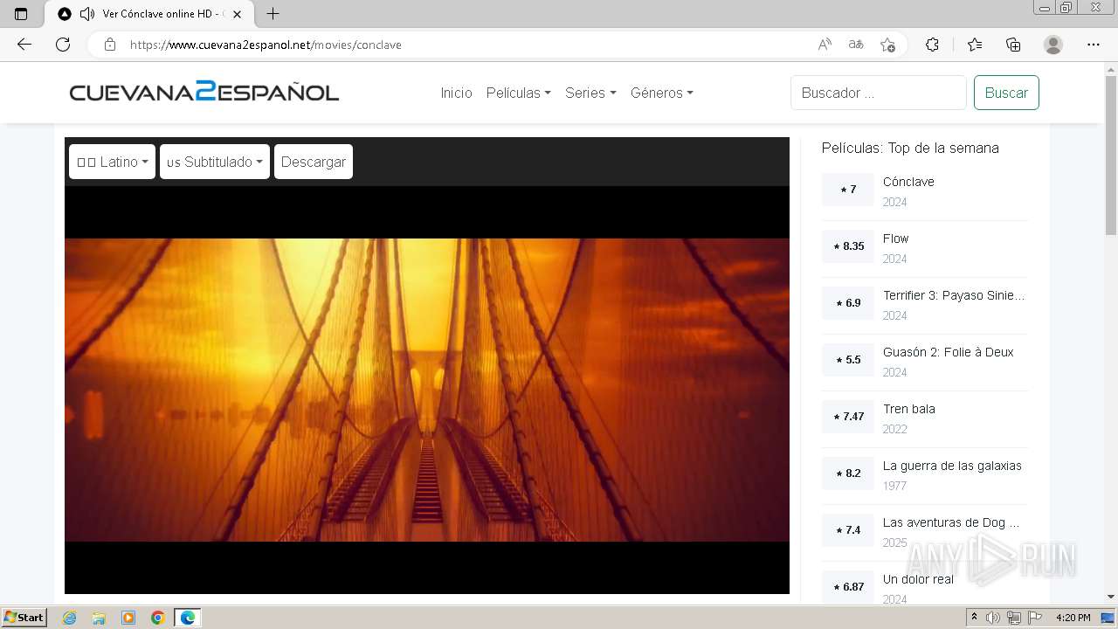
Task: Click the Buscar search button
Action: pyautogui.click(x=1006, y=93)
